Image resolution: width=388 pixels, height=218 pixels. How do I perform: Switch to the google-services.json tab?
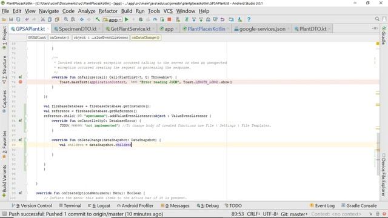(262, 29)
